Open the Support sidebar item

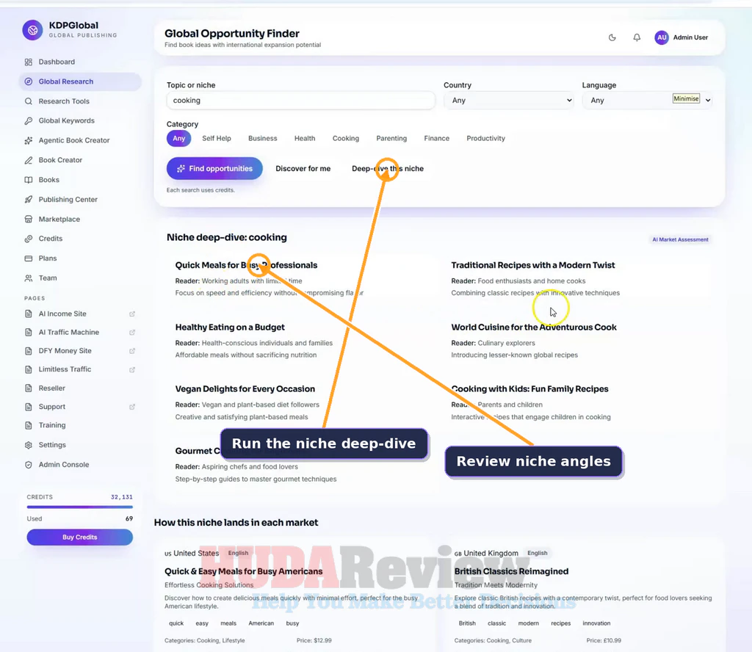pos(52,407)
